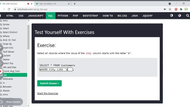
Task: Click sidebar scrollbar up arrow
Action: [x=28, y=21]
